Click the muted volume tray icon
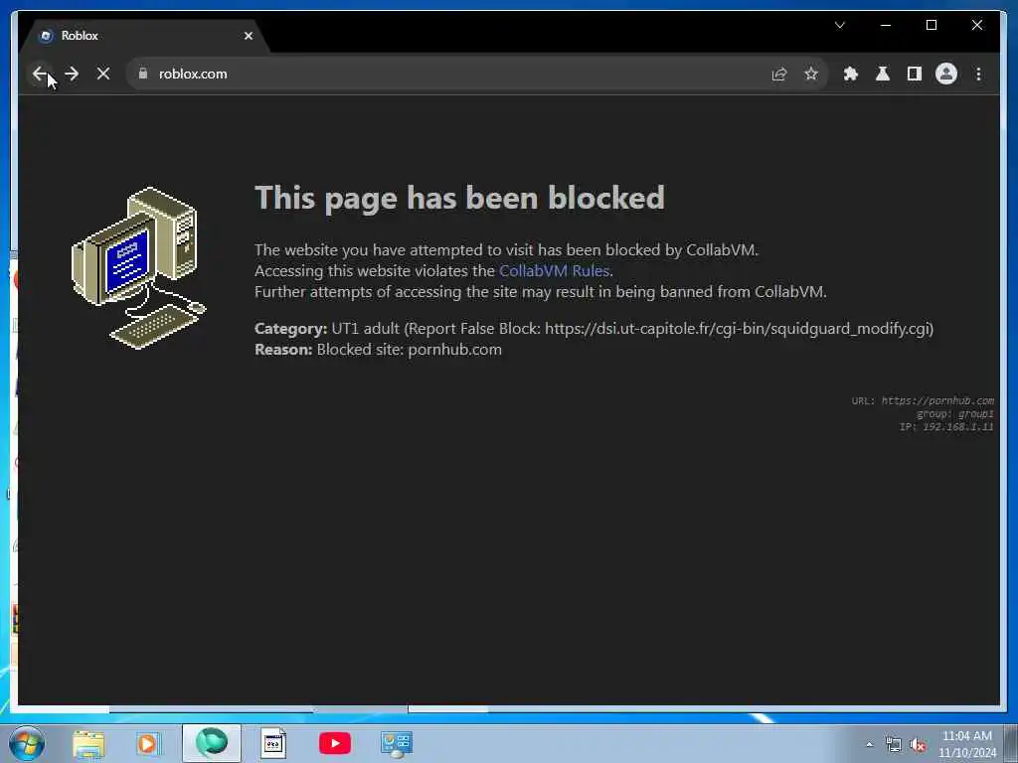The height and width of the screenshot is (763, 1018). pyautogui.click(x=918, y=745)
